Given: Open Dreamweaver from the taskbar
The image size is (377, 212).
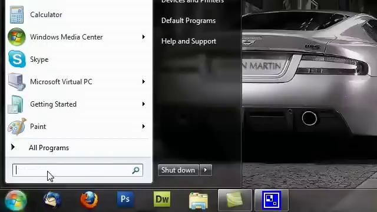Looking at the screenshot, I should (x=162, y=199).
